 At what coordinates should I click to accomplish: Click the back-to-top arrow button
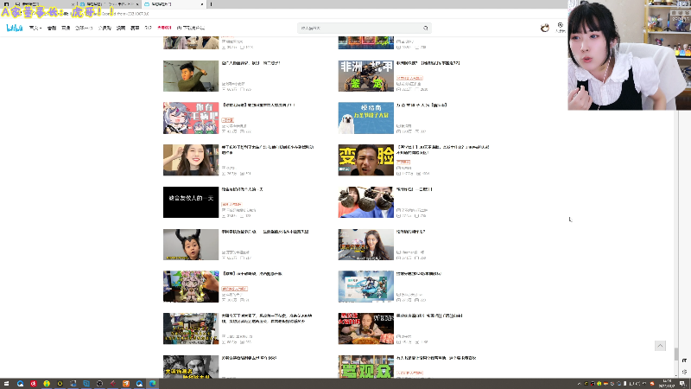tap(660, 346)
